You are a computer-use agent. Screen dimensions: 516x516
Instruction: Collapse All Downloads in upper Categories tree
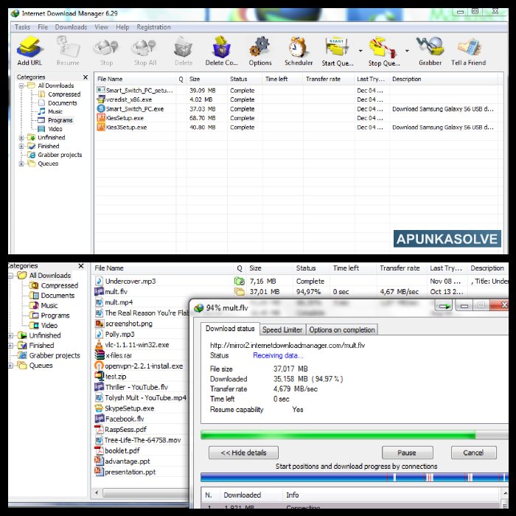click(21, 86)
